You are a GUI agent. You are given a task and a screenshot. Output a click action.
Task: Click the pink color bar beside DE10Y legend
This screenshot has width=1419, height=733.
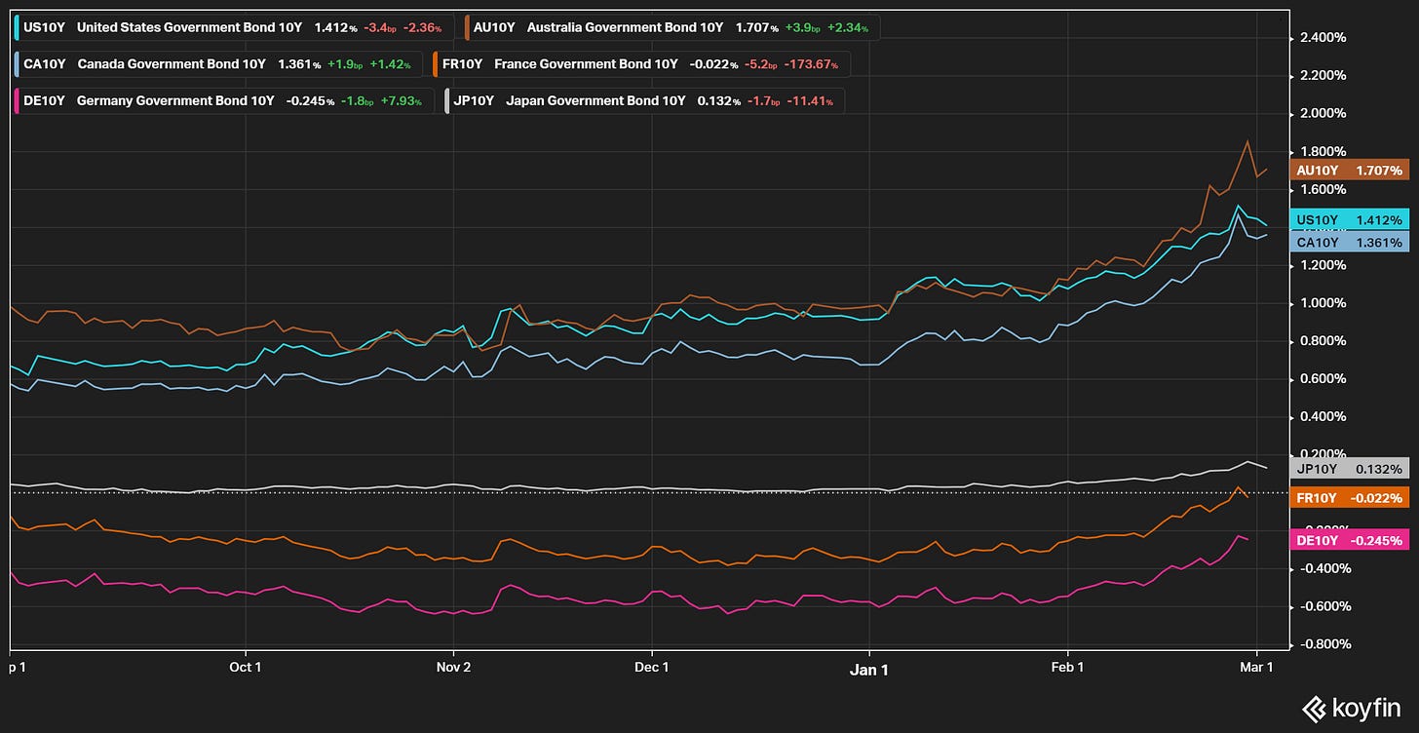point(18,101)
